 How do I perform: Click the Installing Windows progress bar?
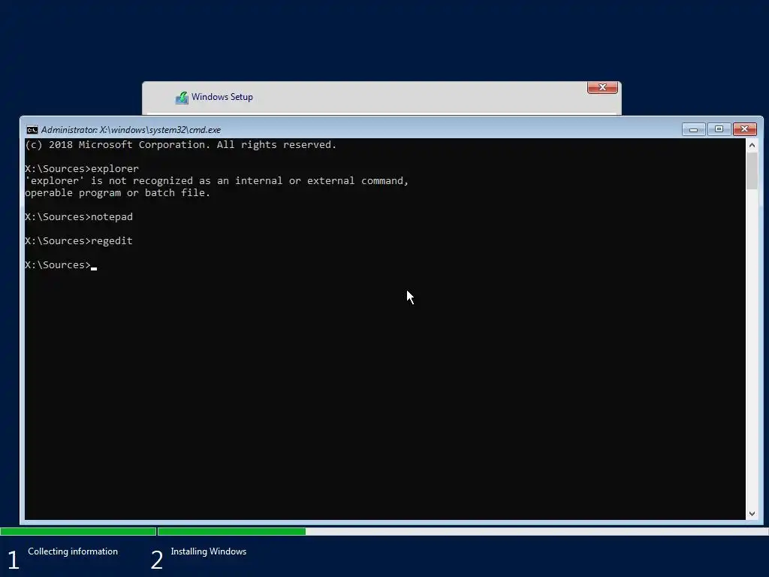[x=463, y=531]
